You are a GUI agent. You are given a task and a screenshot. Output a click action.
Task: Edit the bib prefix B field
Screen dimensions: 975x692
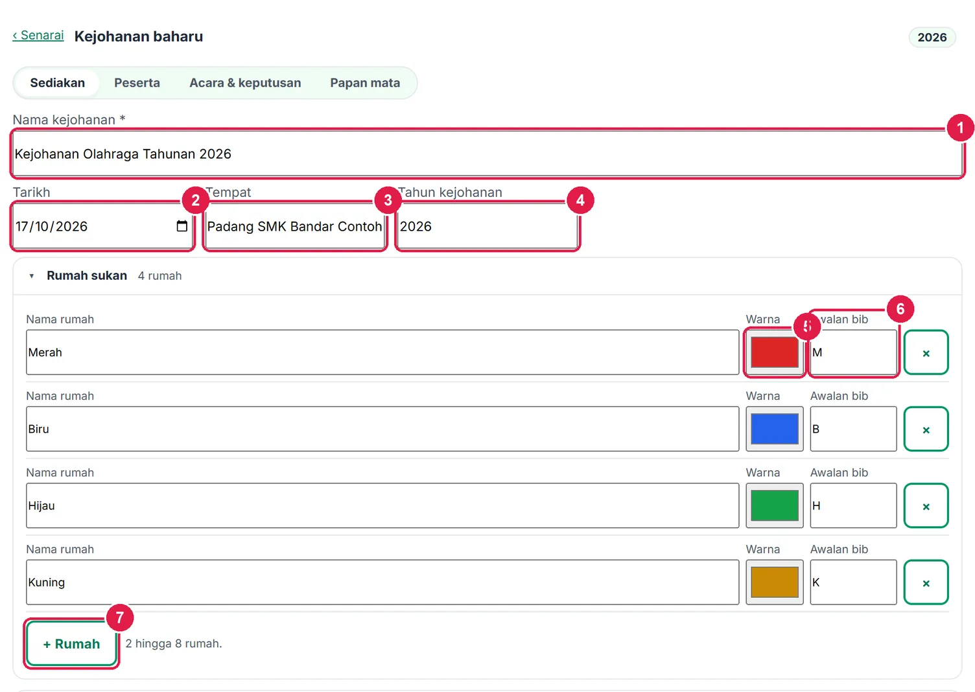(x=854, y=429)
